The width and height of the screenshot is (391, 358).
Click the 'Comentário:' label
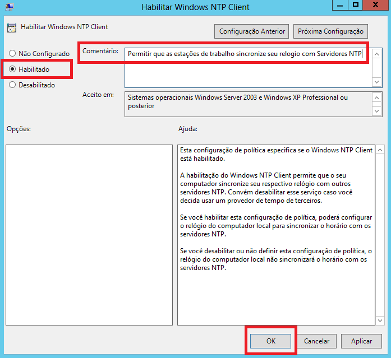coord(100,51)
